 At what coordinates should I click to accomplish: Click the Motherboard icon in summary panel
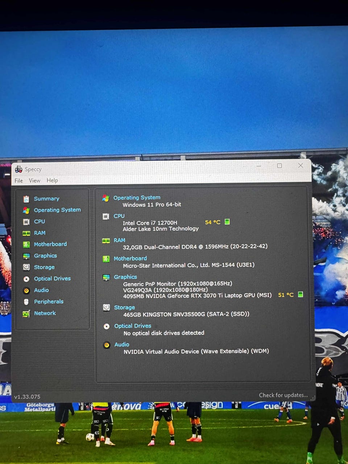106,259
